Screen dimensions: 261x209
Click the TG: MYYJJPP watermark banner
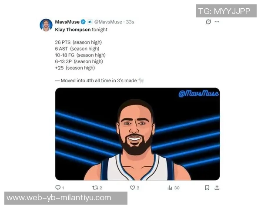pos(226,11)
